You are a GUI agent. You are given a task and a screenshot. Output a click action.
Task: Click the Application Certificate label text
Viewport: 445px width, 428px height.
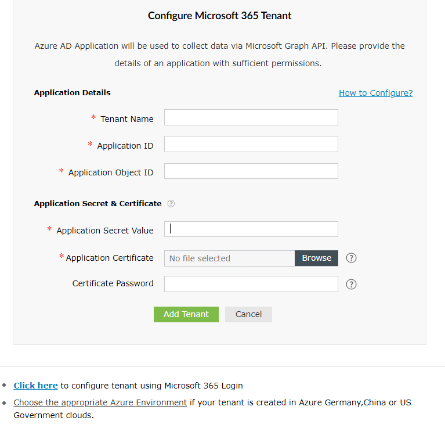click(x=110, y=258)
